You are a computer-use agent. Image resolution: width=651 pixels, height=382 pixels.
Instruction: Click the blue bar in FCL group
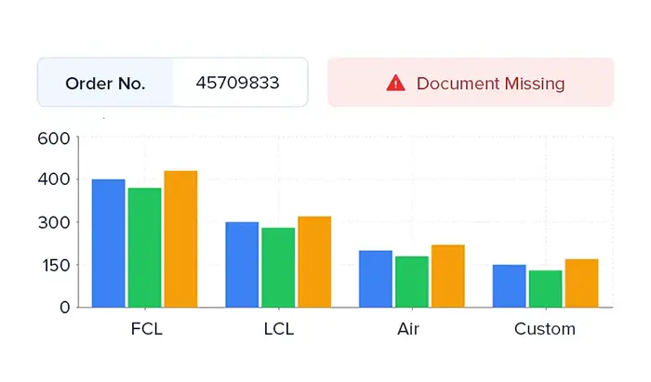click(108, 243)
